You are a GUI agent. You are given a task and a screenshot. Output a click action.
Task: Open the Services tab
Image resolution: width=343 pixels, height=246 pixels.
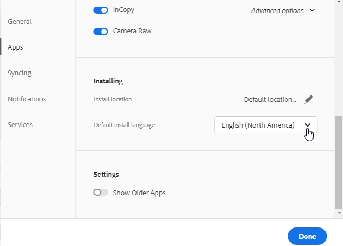pyautogui.click(x=20, y=124)
